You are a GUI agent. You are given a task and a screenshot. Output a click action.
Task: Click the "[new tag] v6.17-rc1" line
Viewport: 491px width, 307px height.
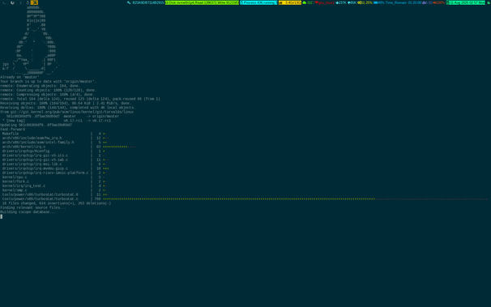click(x=57, y=121)
